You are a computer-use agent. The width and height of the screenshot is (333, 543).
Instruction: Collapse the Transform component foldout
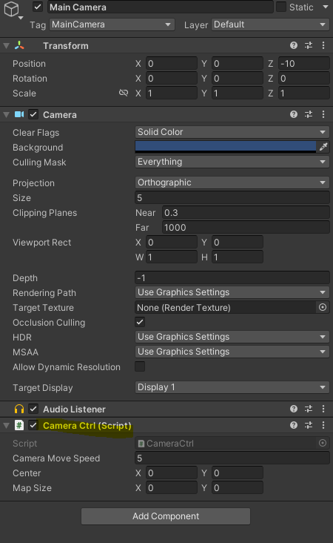tap(6, 45)
